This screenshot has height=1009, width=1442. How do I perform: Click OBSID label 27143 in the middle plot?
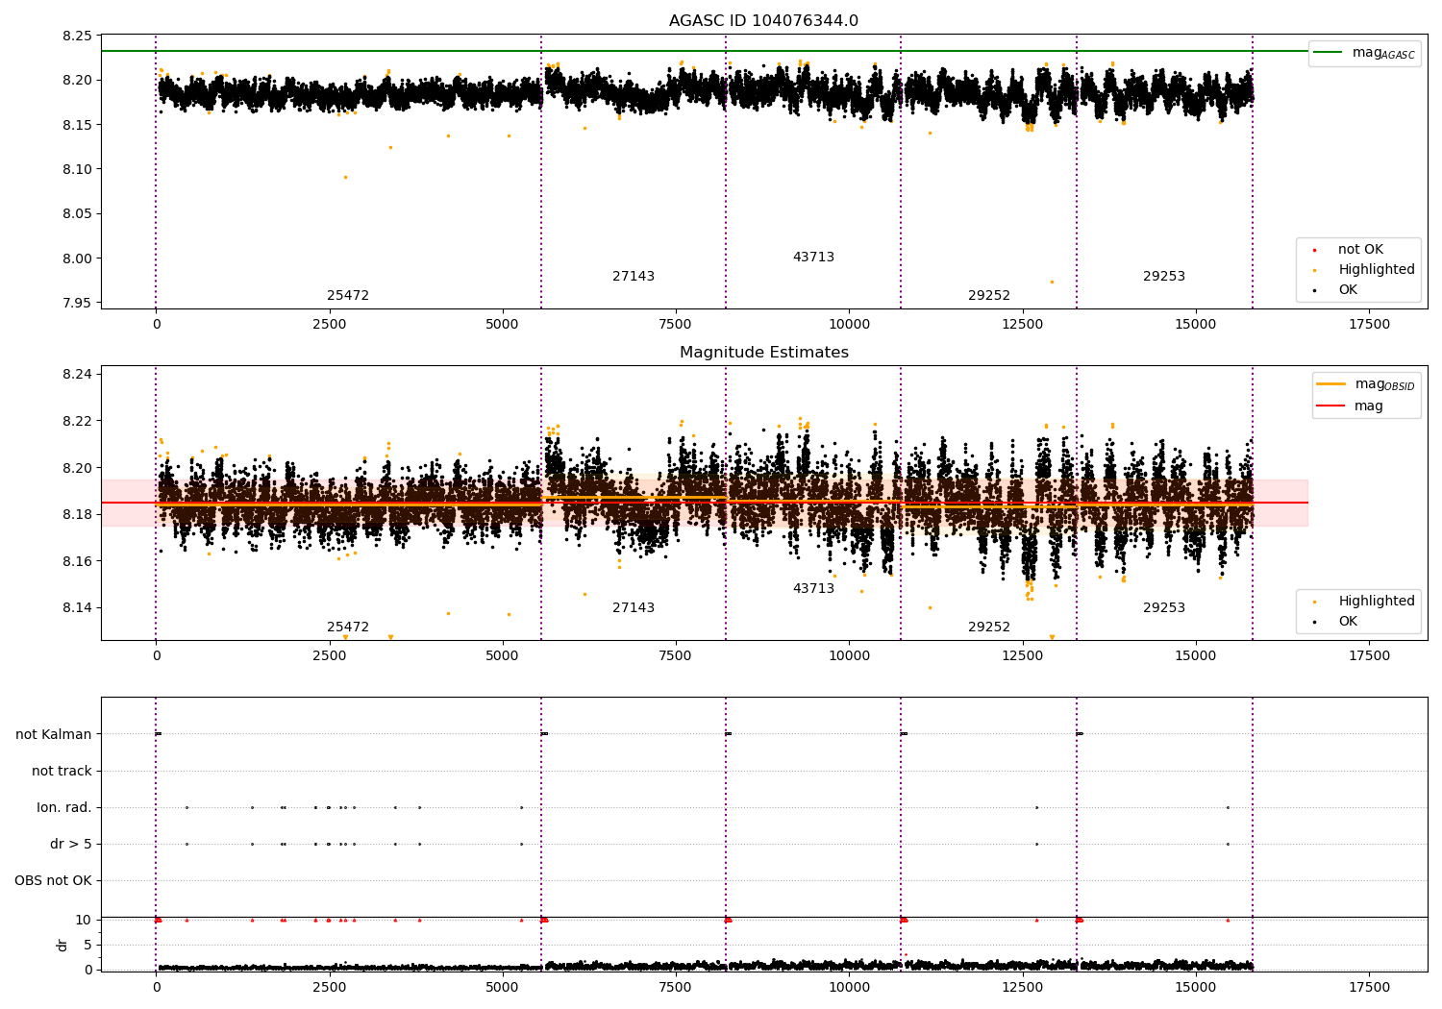tap(634, 608)
